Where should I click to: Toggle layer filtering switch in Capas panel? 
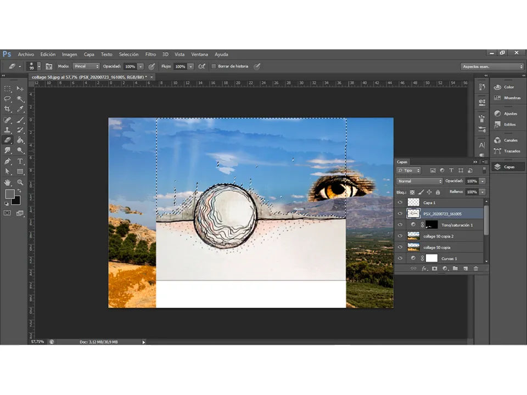484,170
